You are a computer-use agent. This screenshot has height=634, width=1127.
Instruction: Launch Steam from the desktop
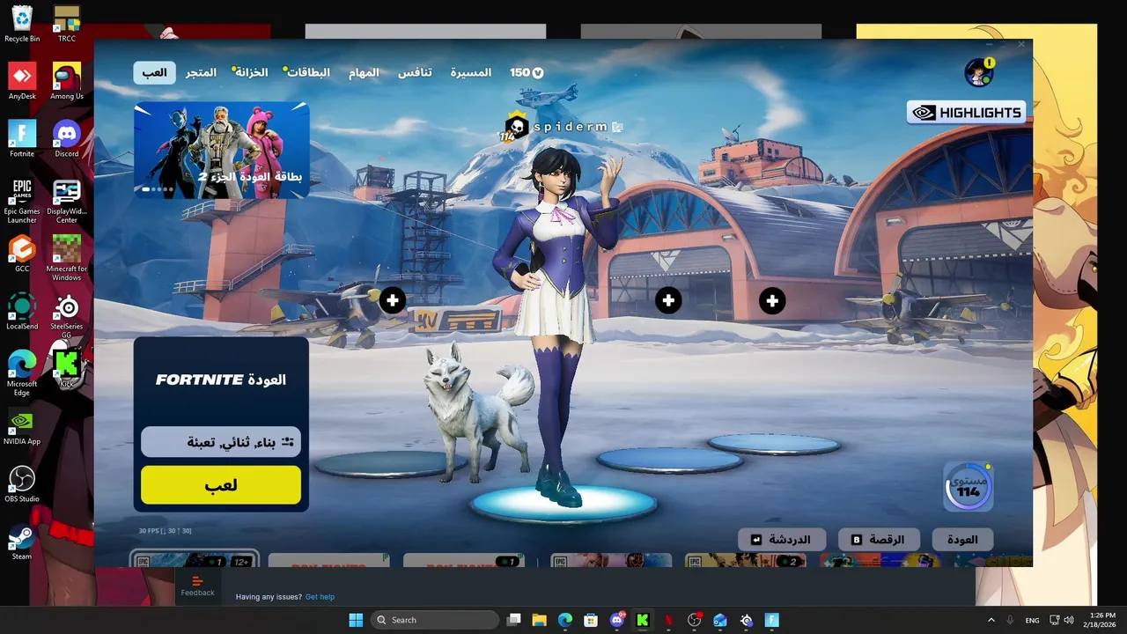(x=22, y=541)
